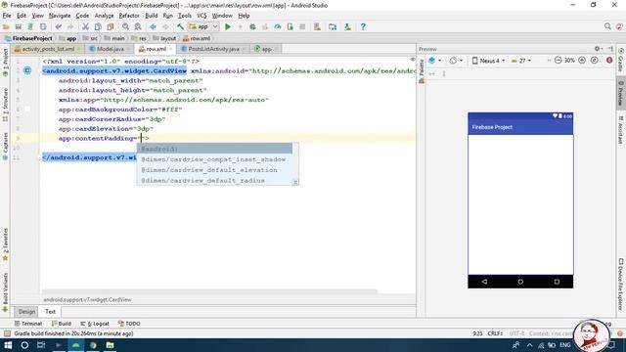Select the Text view tab
Image resolution: width=626 pixels, height=352 pixels.
point(50,312)
